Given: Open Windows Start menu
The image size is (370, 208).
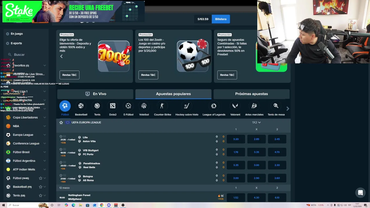Looking at the screenshot, I should 3,205.
